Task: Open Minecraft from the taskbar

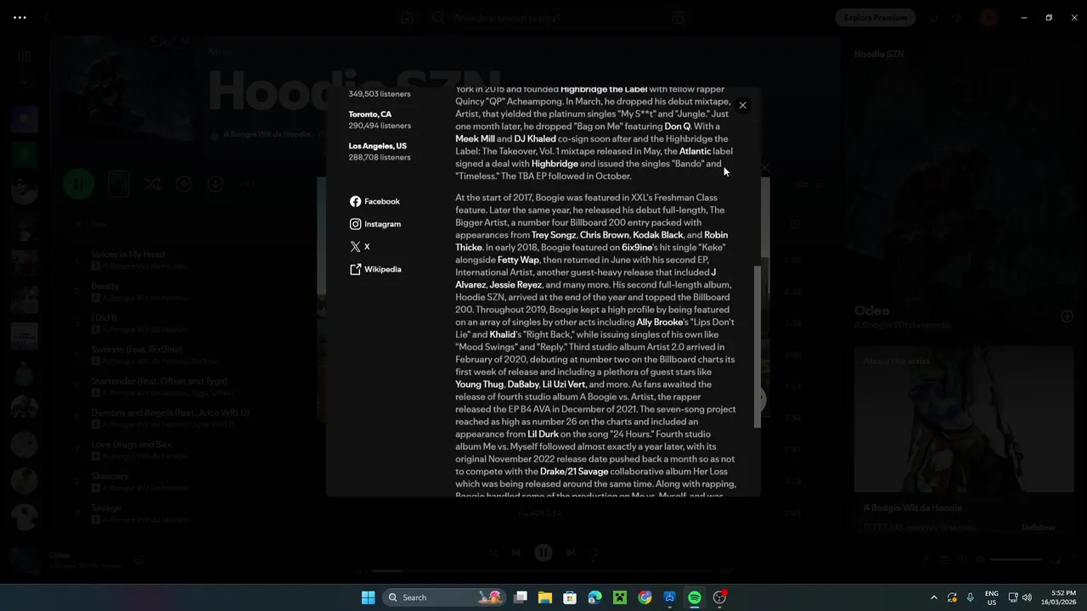Action: click(x=620, y=597)
